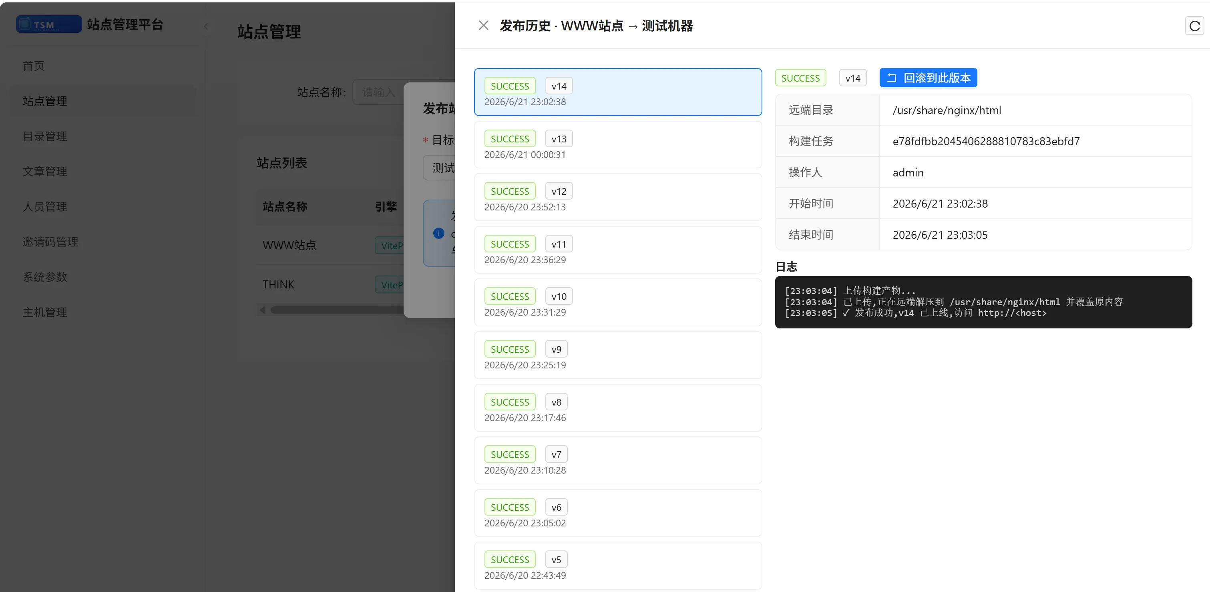1210x592 pixels.
Task: Select the v12 release entry
Action: [618, 197]
